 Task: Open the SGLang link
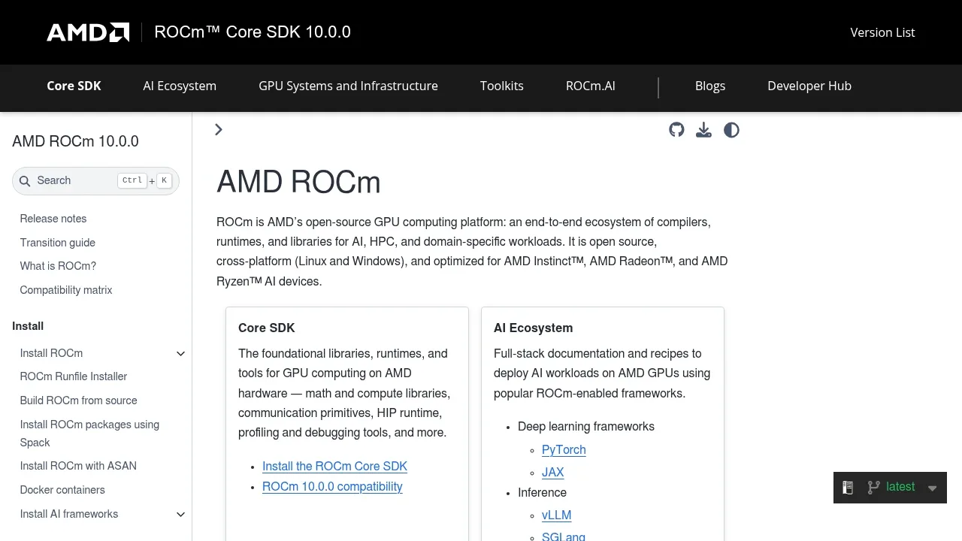pos(564,536)
